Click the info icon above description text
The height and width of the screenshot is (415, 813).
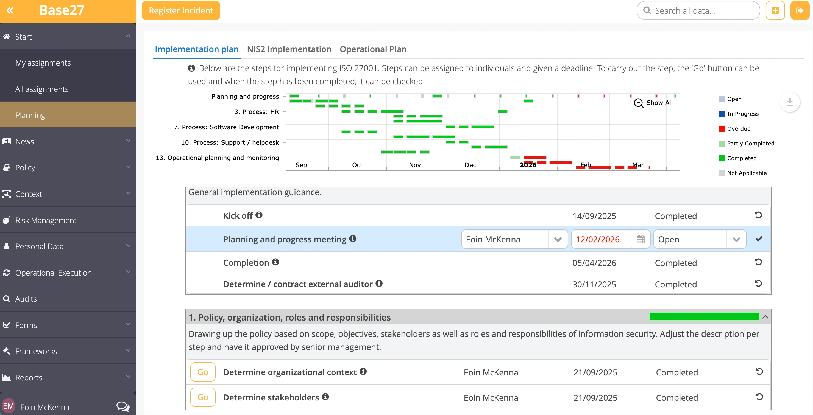pos(191,68)
